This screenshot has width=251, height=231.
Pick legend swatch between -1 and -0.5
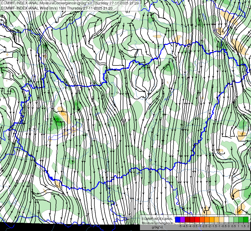222,220
